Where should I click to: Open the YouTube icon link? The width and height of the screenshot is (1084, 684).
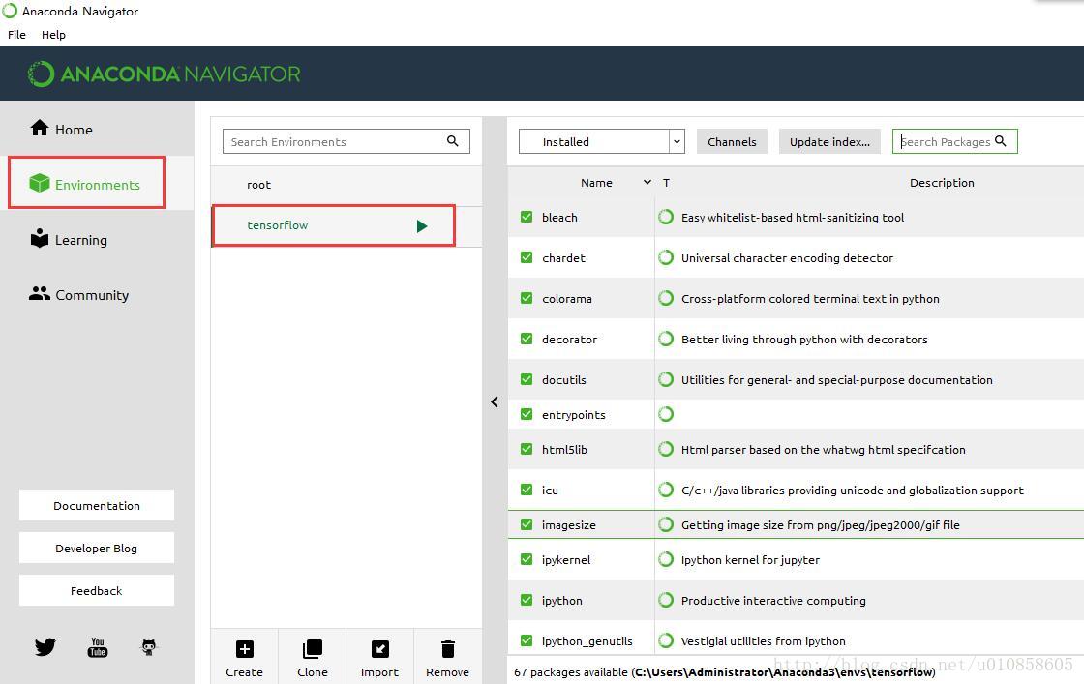coord(98,647)
